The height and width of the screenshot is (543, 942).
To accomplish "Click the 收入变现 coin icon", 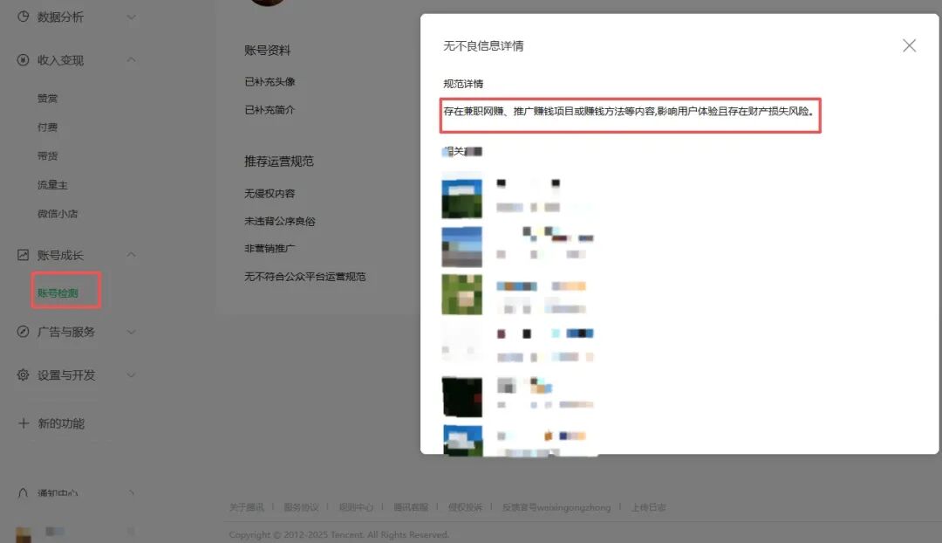I will (x=22, y=60).
